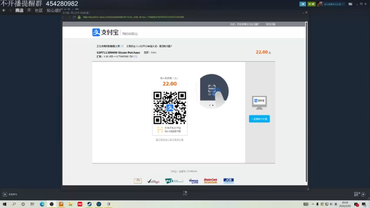Open the Steam 库 Library tab
370x208 pixels.
coord(29,10)
